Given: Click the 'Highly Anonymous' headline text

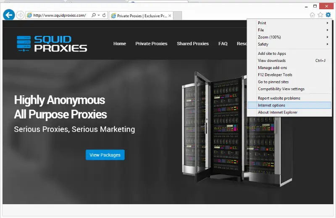Looking at the screenshot, I should tap(60, 100).
